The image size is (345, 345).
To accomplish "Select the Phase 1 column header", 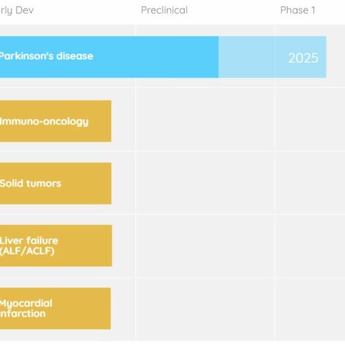I will pos(297,10).
